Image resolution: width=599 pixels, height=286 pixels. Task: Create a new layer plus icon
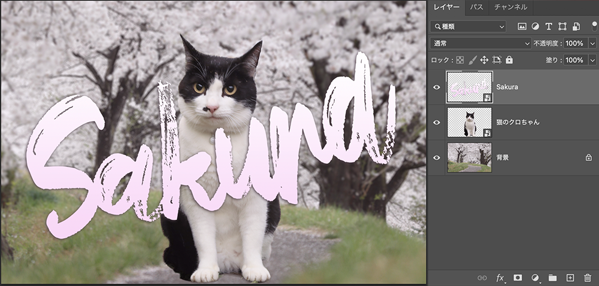(x=570, y=278)
